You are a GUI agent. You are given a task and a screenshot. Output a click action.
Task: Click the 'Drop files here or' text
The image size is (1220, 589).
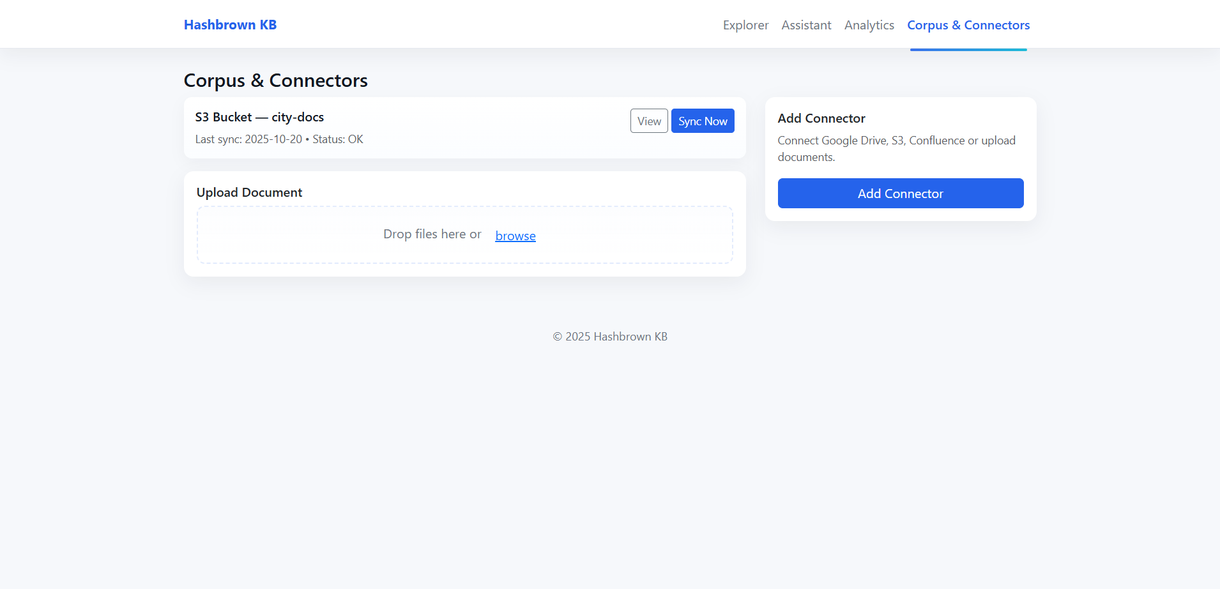(x=432, y=234)
